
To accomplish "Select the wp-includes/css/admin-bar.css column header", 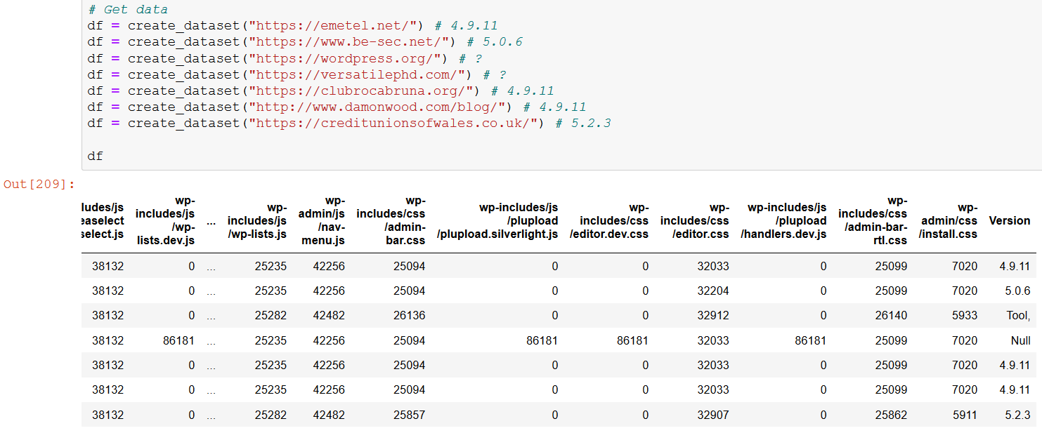I will coord(391,220).
